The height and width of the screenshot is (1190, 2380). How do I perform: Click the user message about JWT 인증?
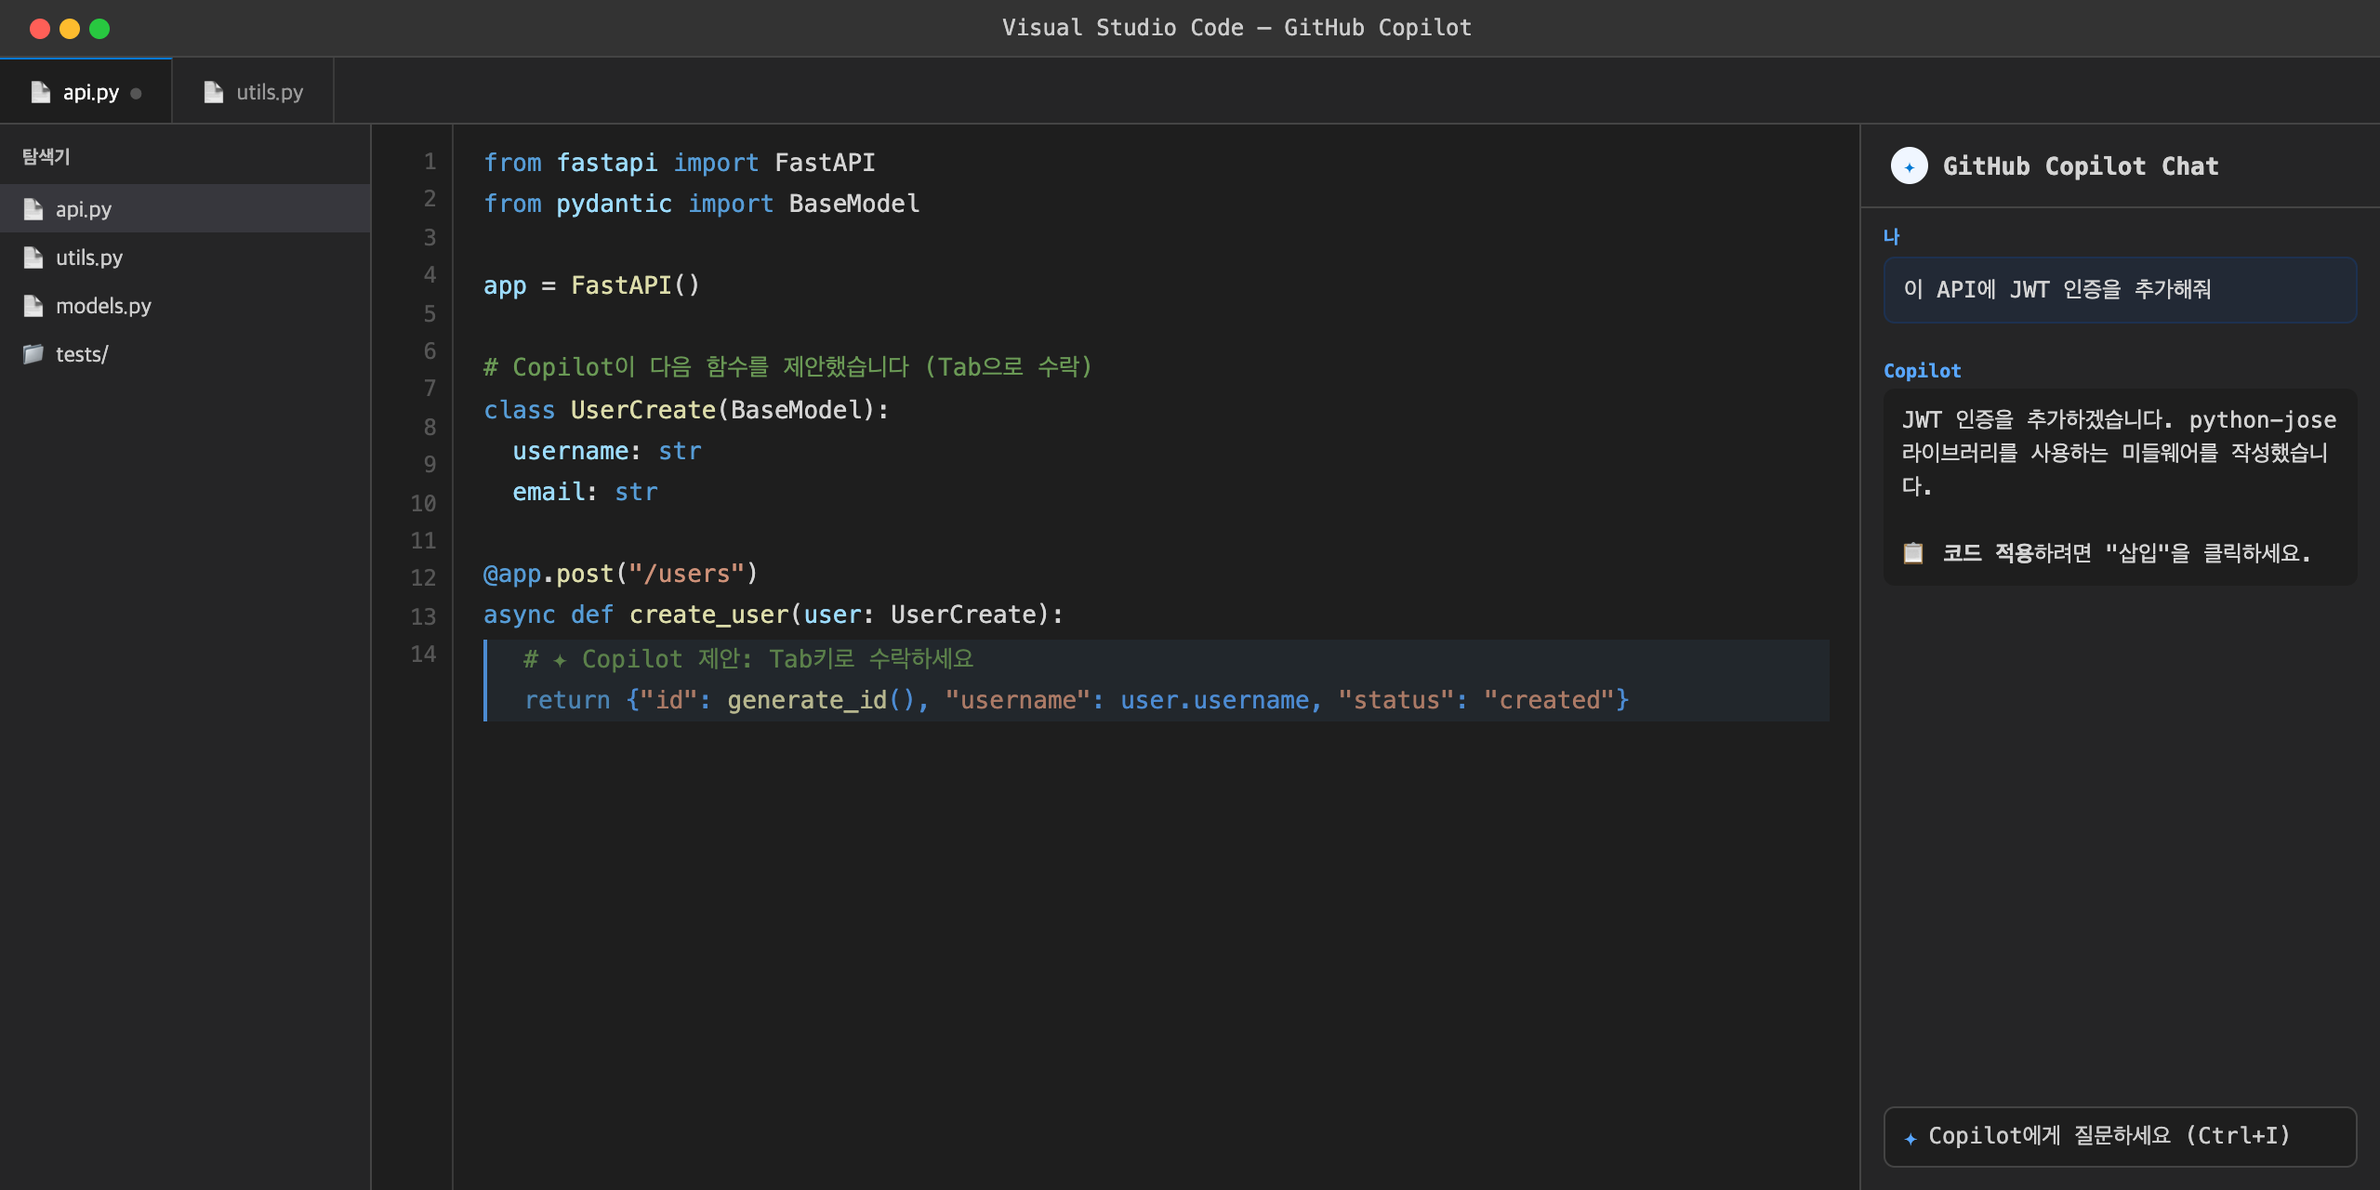pos(2120,289)
